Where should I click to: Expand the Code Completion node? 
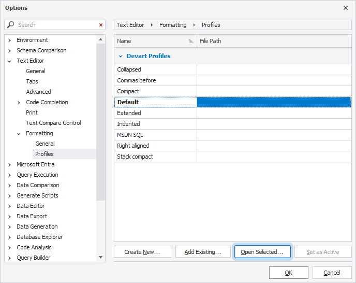click(19, 103)
